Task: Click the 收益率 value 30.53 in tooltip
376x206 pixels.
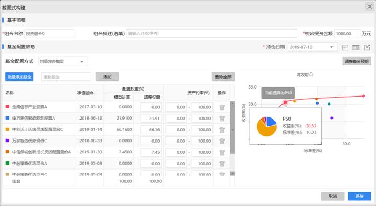Action: point(311,126)
